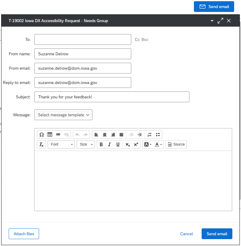The height and width of the screenshot is (246, 241).
Task: Open the Font dropdown
Action: [61, 144]
